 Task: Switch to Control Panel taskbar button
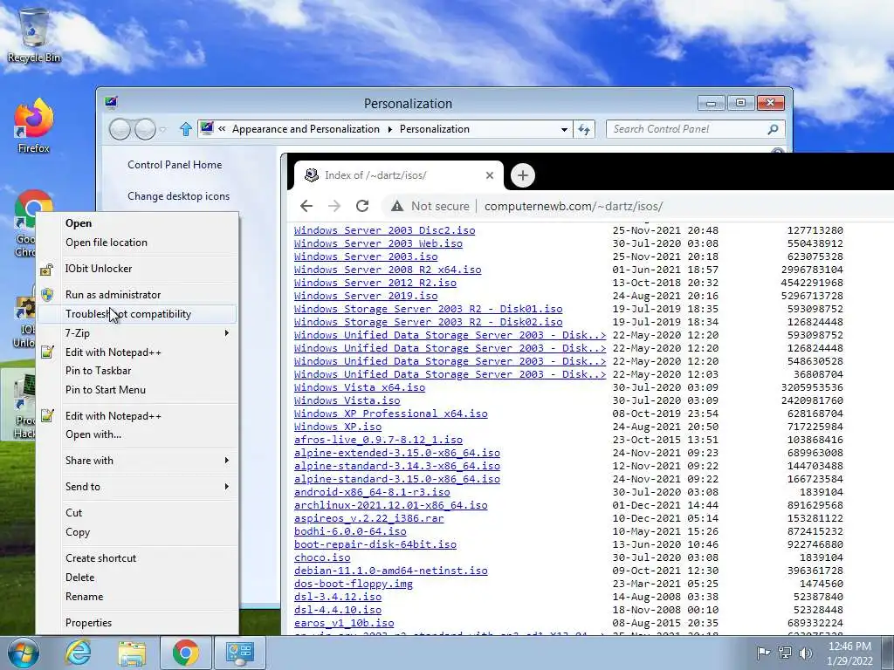pos(240,653)
